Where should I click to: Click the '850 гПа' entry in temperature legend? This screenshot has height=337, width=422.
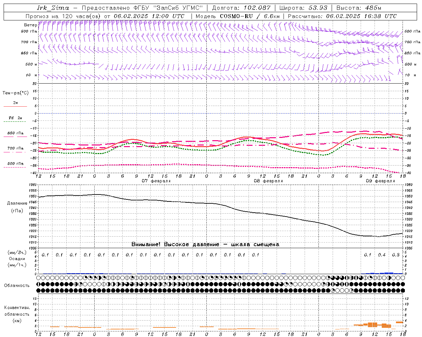click(x=15, y=133)
